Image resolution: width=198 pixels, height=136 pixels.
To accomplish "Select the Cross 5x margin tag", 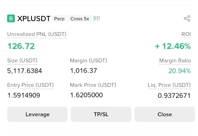I will [x=80, y=19].
